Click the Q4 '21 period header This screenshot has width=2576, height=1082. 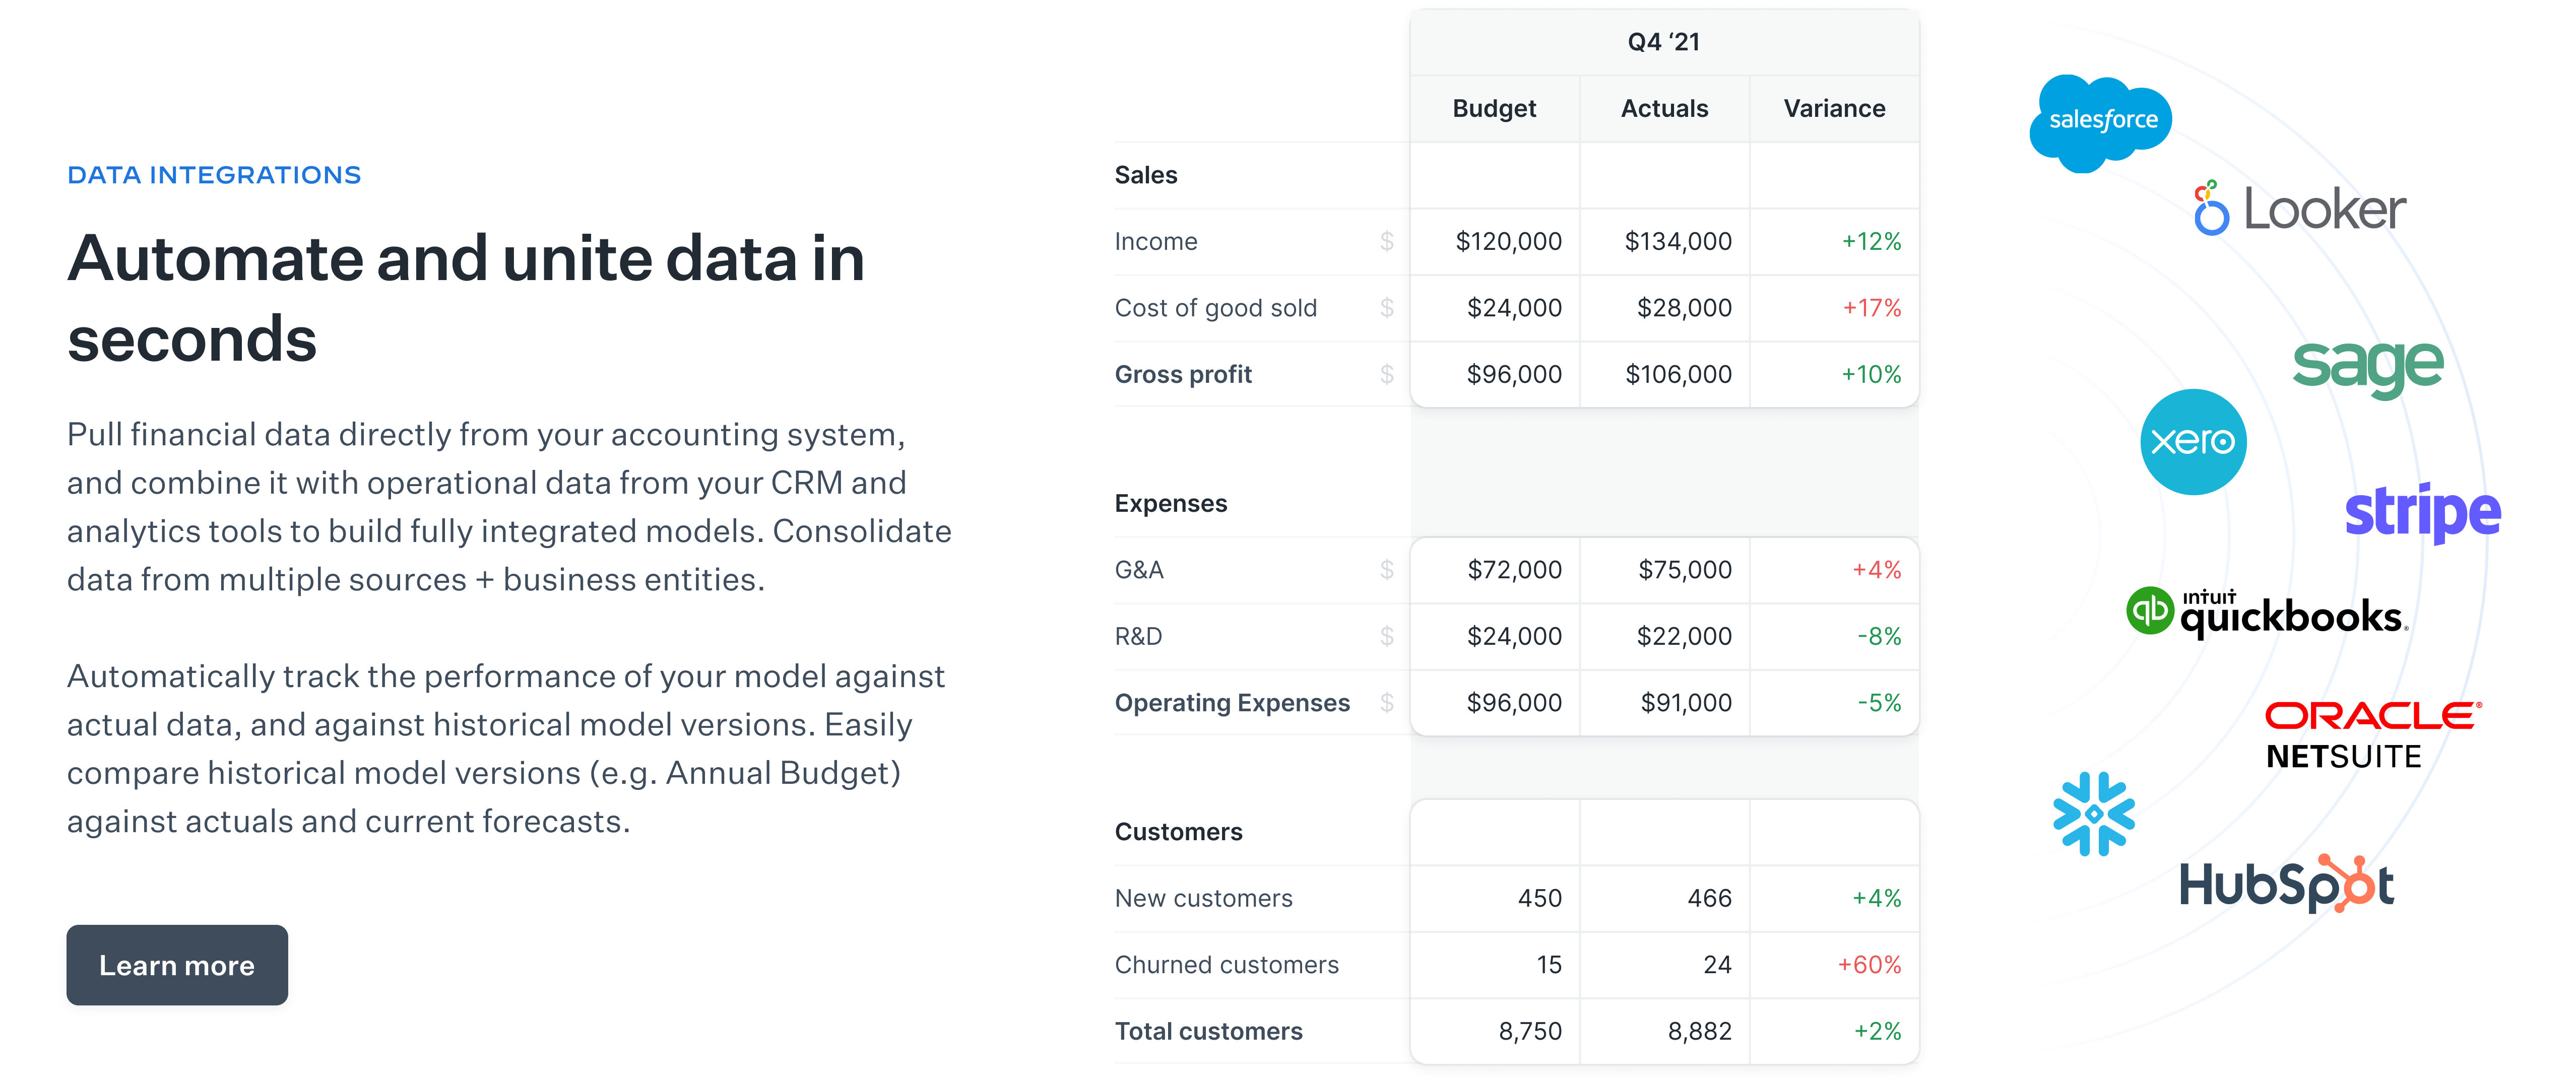1664,42
